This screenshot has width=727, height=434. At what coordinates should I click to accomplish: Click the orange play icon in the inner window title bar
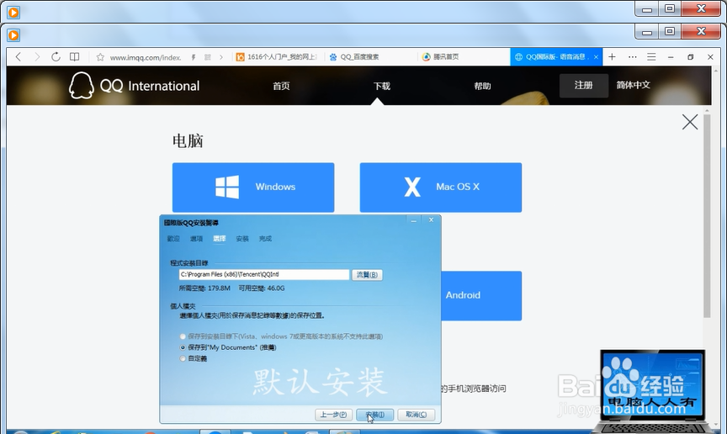(x=13, y=34)
